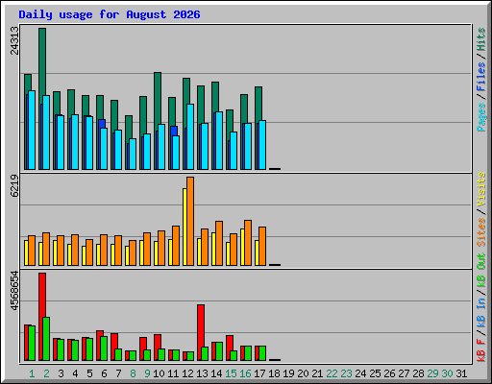Click the dark green Hits bar on day 10
This screenshot has width=492, height=384.
158,98
